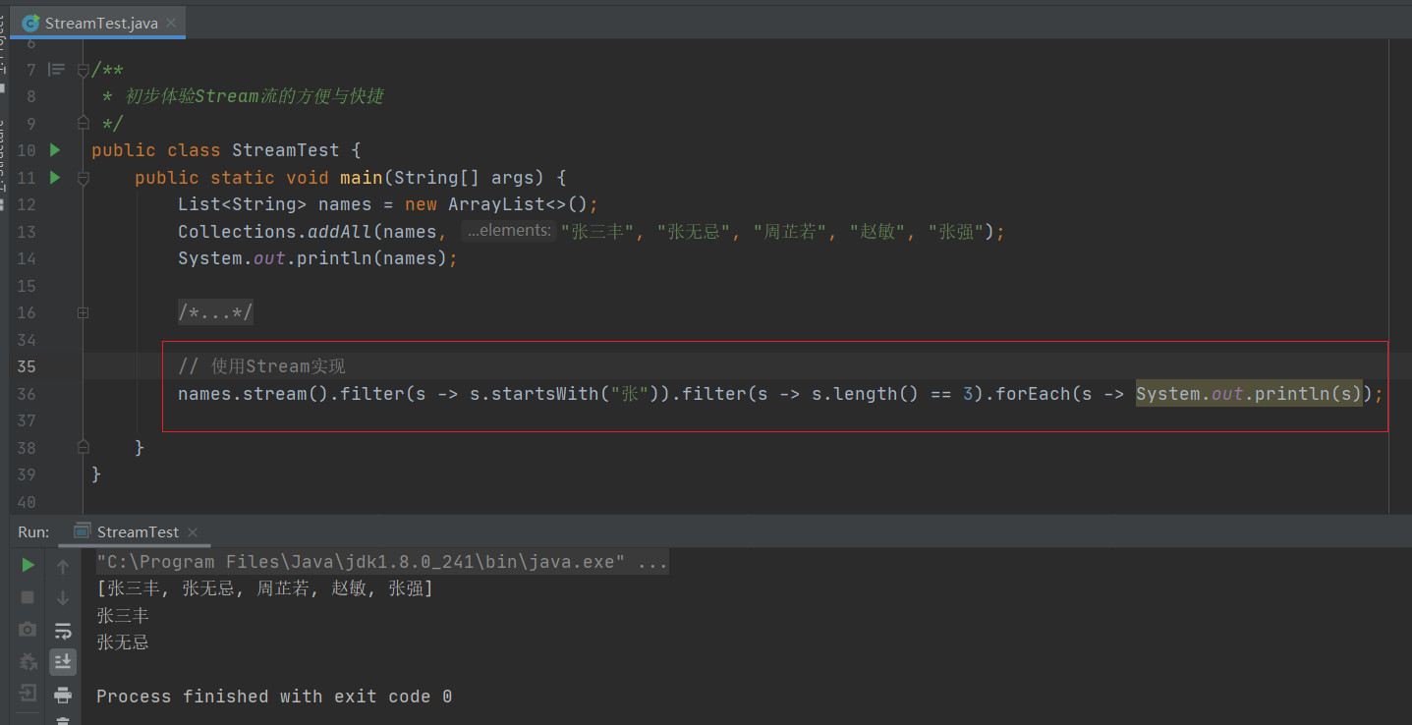Click the print console output icon
The width and height of the screenshot is (1412, 725).
click(x=63, y=695)
